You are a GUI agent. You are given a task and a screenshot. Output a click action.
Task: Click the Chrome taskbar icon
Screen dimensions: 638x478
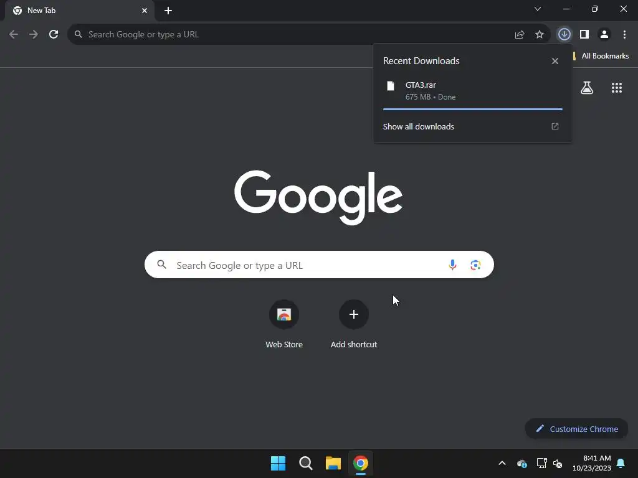coord(361,463)
